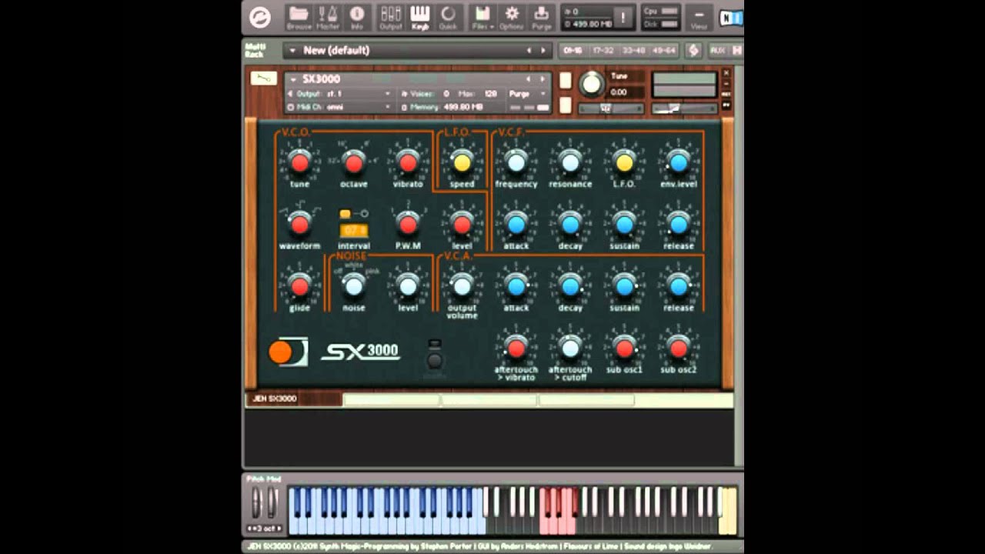
Task: Click the V.C.F. resonance knob
Action: 570,162
